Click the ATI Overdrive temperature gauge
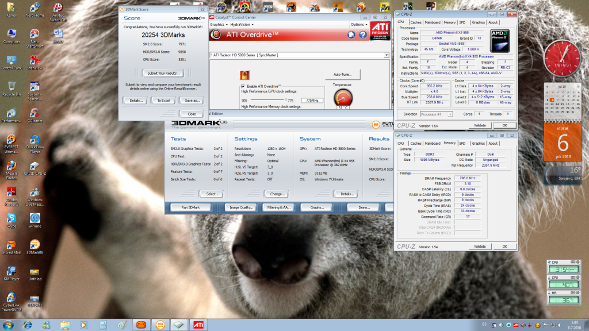 pyautogui.click(x=343, y=98)
